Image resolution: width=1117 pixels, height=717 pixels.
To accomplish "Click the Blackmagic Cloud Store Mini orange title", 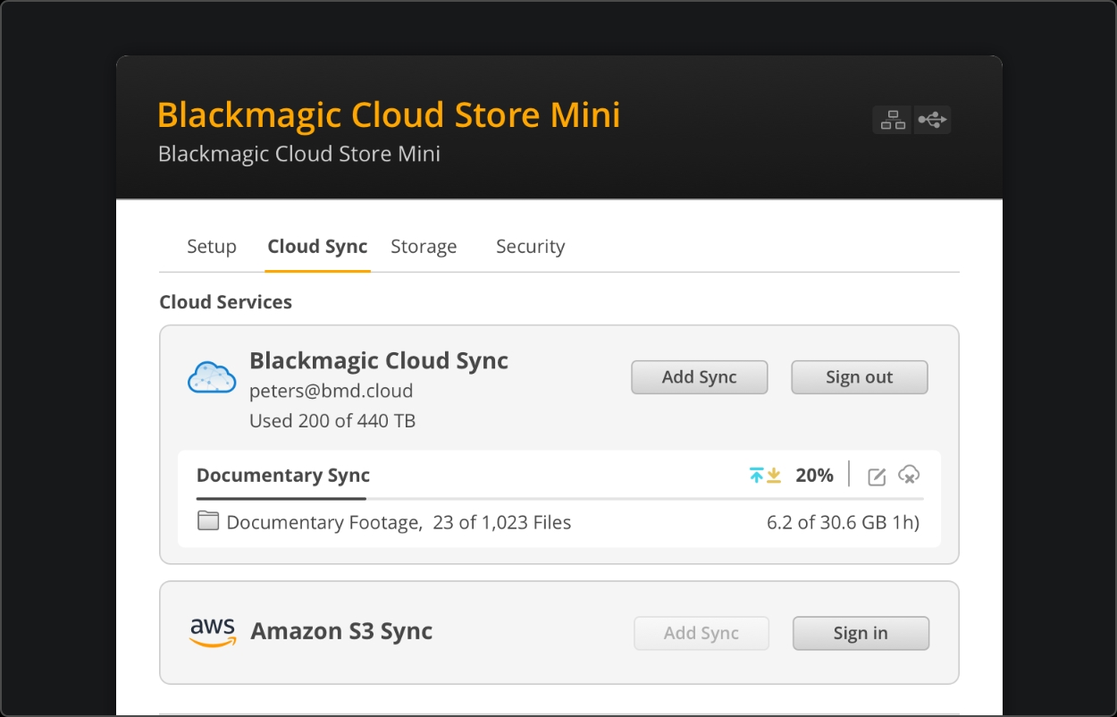I will tap(389, 115).
